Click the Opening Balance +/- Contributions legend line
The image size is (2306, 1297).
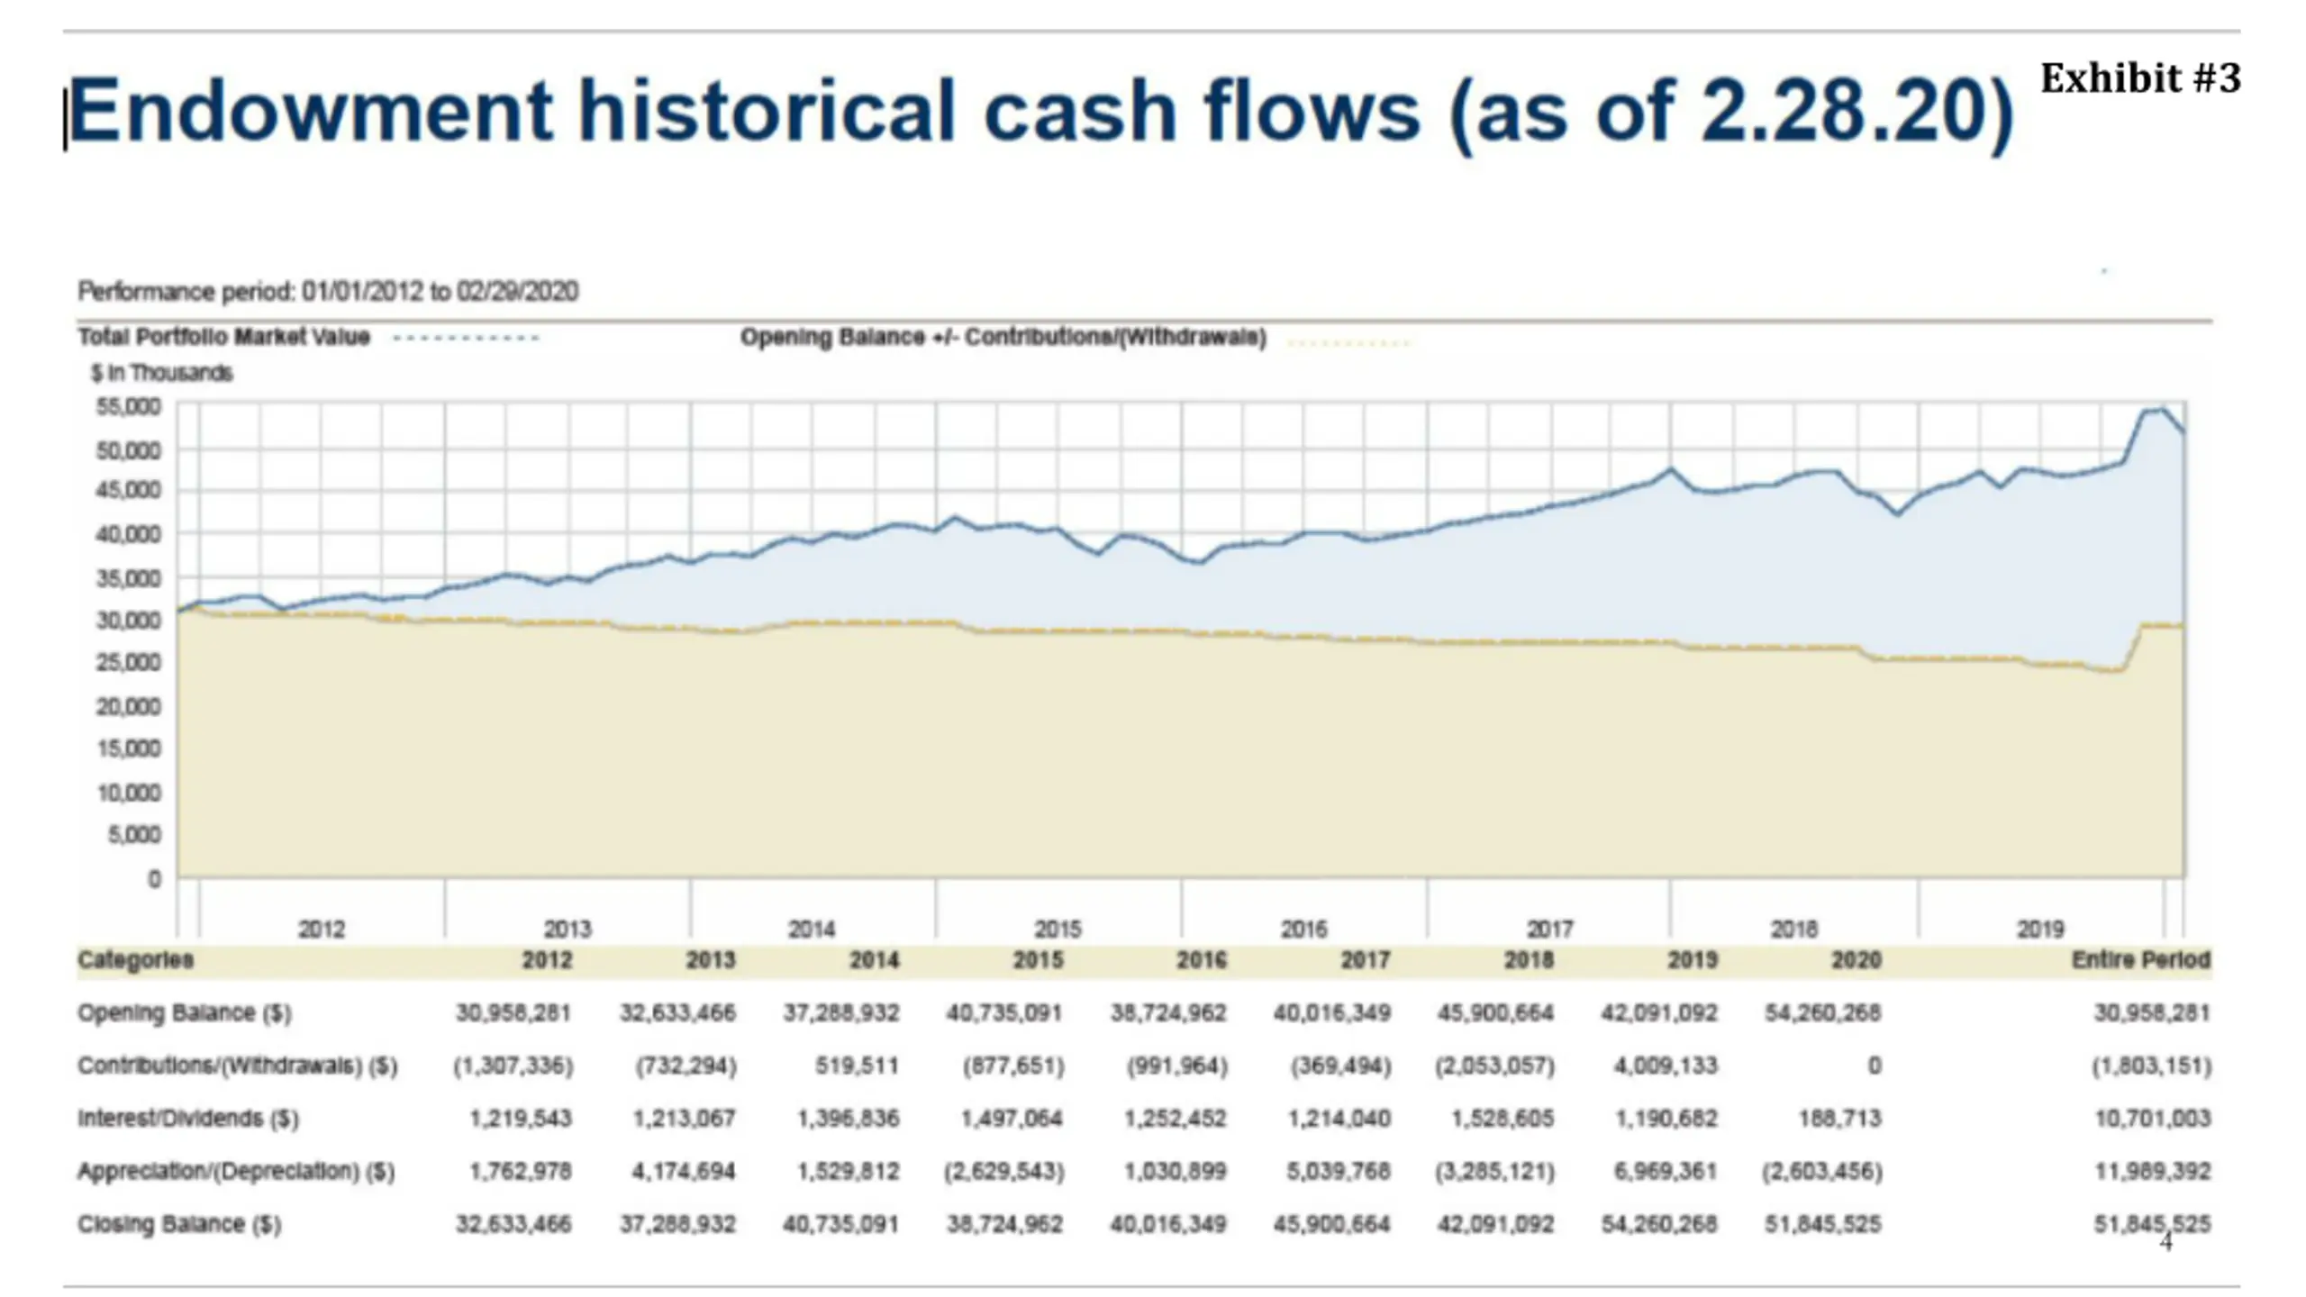point(1348,342)
